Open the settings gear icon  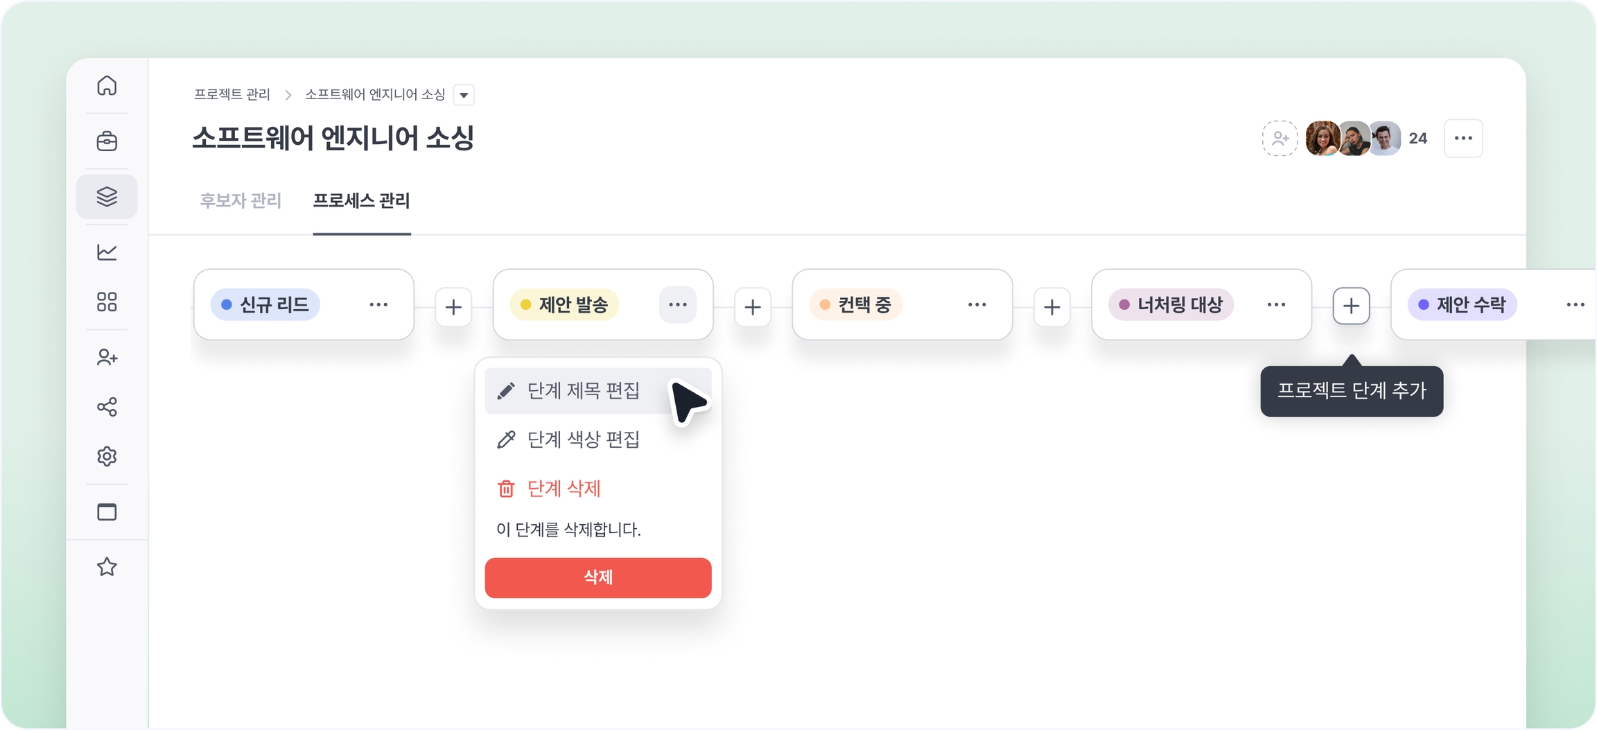tap(107, 456)
